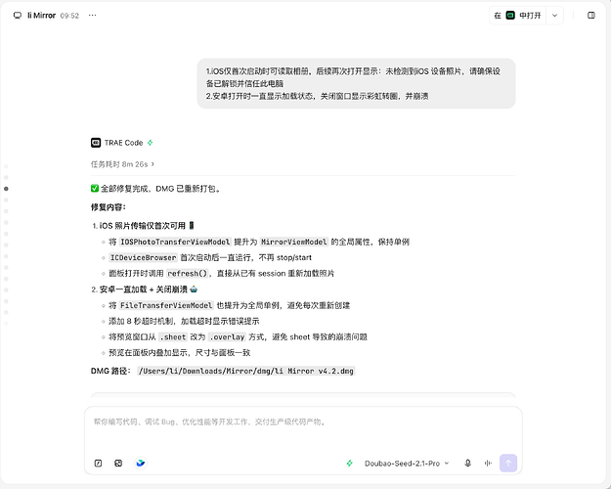Click the slash command icon in the input bar

point(98,463)
